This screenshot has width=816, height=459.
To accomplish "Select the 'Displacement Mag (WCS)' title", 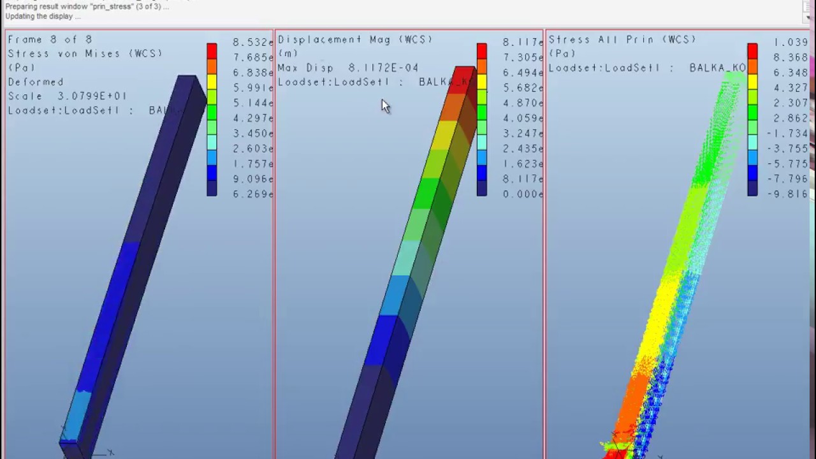I will click(355, 40).
